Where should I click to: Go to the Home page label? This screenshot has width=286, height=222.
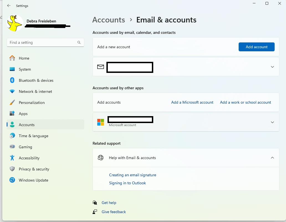(24, 58)
